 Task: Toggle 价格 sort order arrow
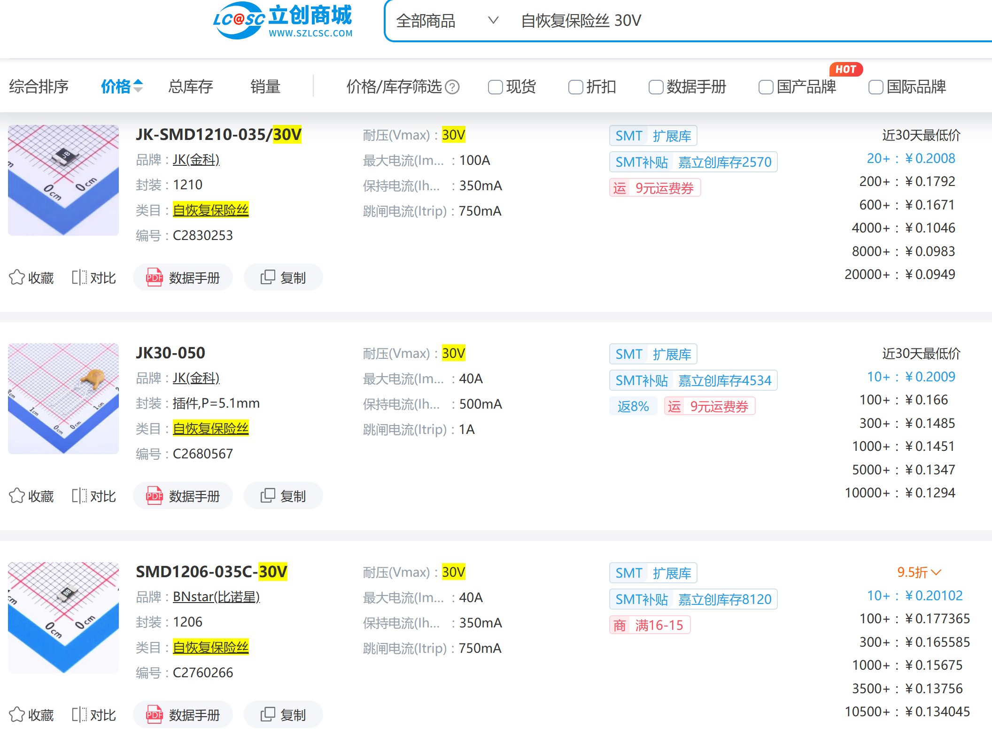[138, 86]
